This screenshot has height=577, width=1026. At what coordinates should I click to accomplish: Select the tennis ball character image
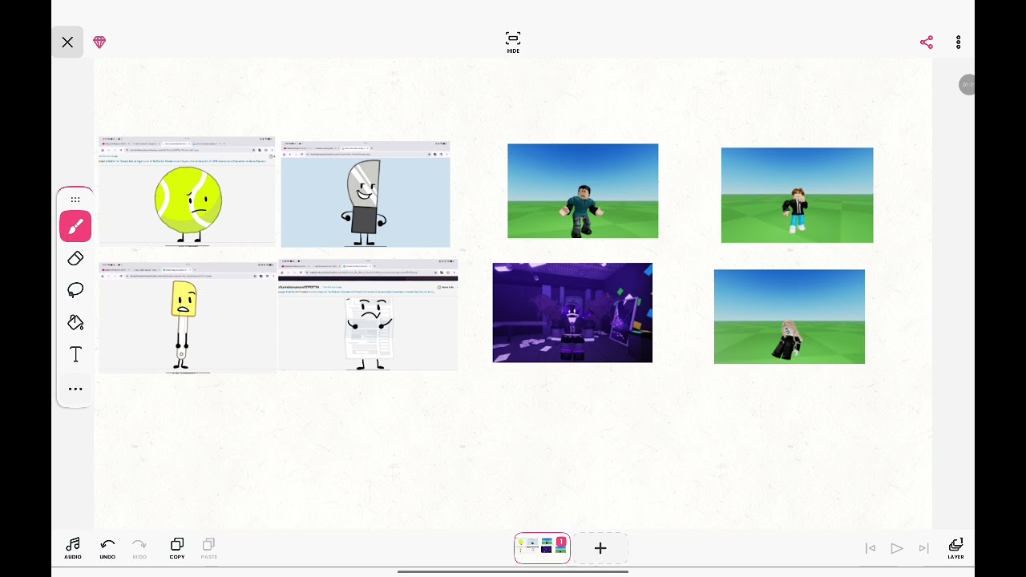187,192
